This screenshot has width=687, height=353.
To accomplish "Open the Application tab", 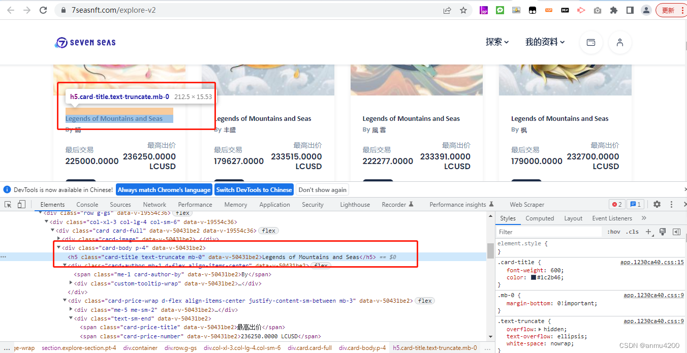I will tap(274, 204).
